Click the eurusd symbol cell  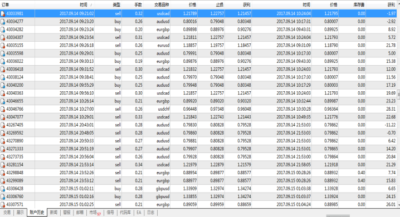(x=164, y=45)
